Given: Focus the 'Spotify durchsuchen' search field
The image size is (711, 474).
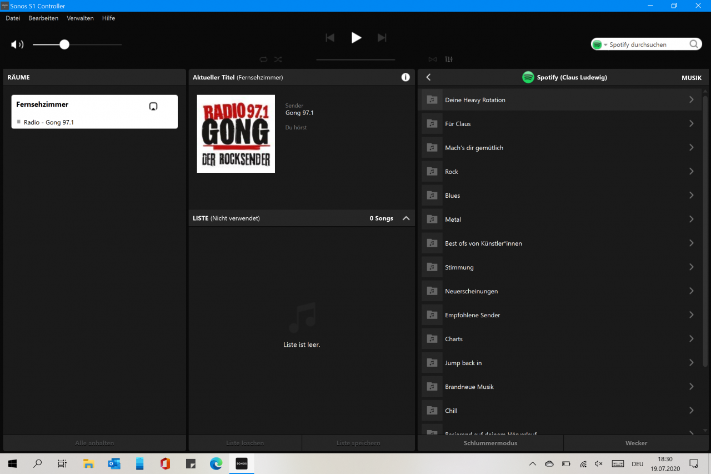Looking at the screenshot, I should pos(647,44).
